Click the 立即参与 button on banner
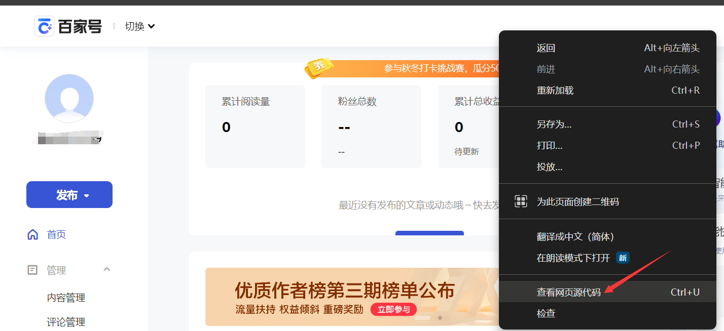The width and height of the screenshot is (724, 331). click(x=393, y=309)
